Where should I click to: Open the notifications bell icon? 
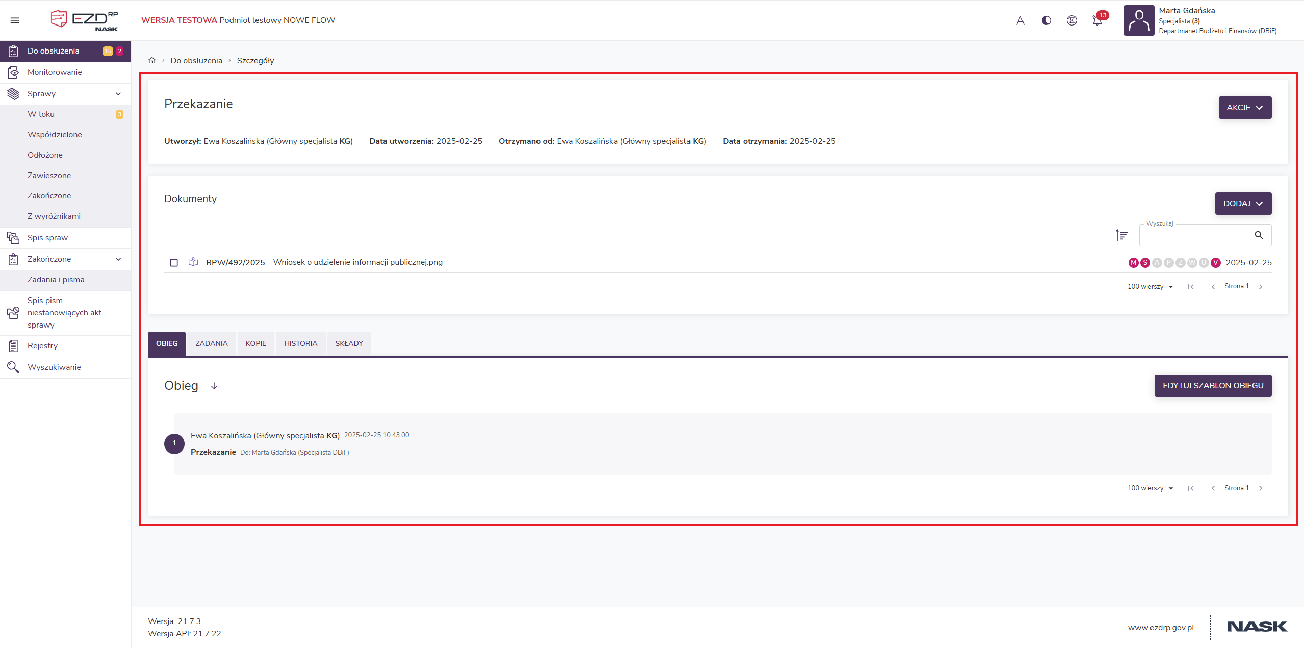(1097, 20)
